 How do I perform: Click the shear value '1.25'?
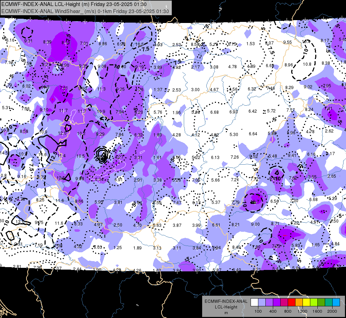tap(118, 248)
